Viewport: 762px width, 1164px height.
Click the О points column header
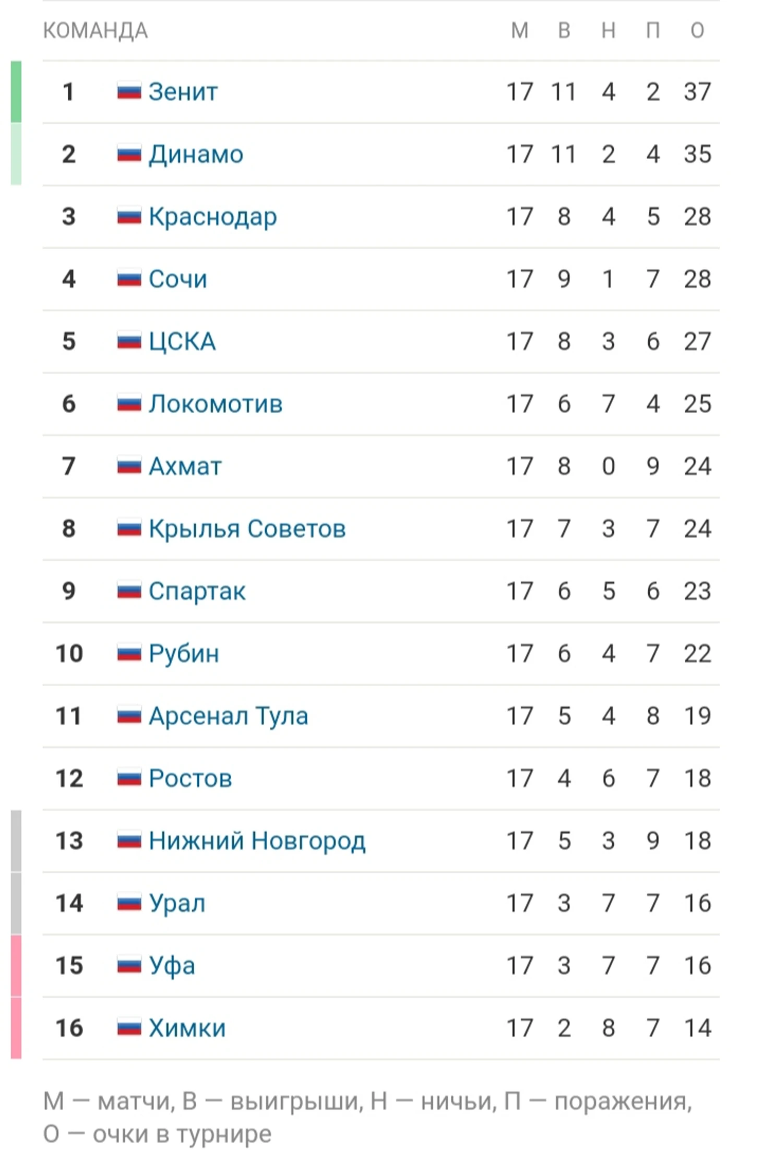[697, 30]
